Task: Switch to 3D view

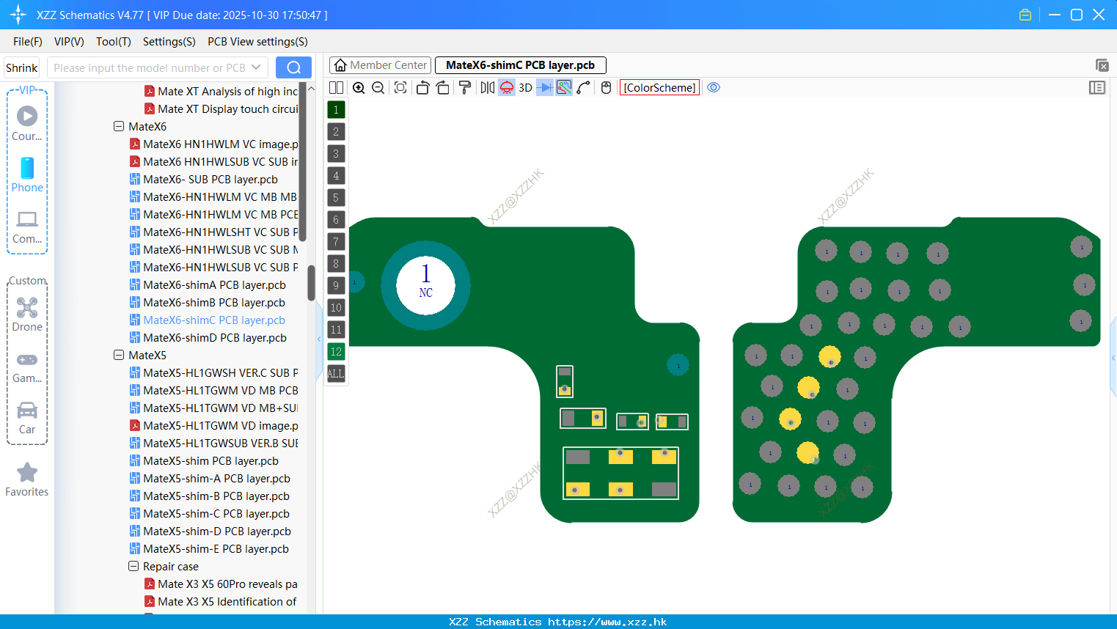Action: pyautogui.click(x=525, y=87)
